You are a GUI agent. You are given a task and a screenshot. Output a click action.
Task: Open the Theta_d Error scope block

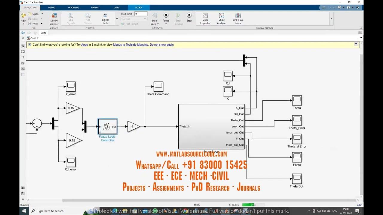(297, 139)
